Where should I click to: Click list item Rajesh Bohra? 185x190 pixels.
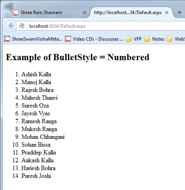tap(37, 90)
